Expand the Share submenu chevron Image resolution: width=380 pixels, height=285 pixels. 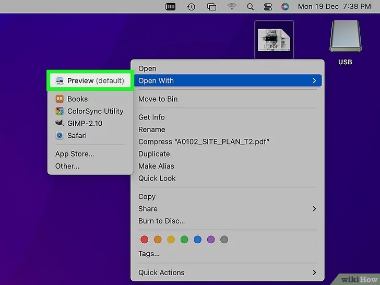point(314,209)
